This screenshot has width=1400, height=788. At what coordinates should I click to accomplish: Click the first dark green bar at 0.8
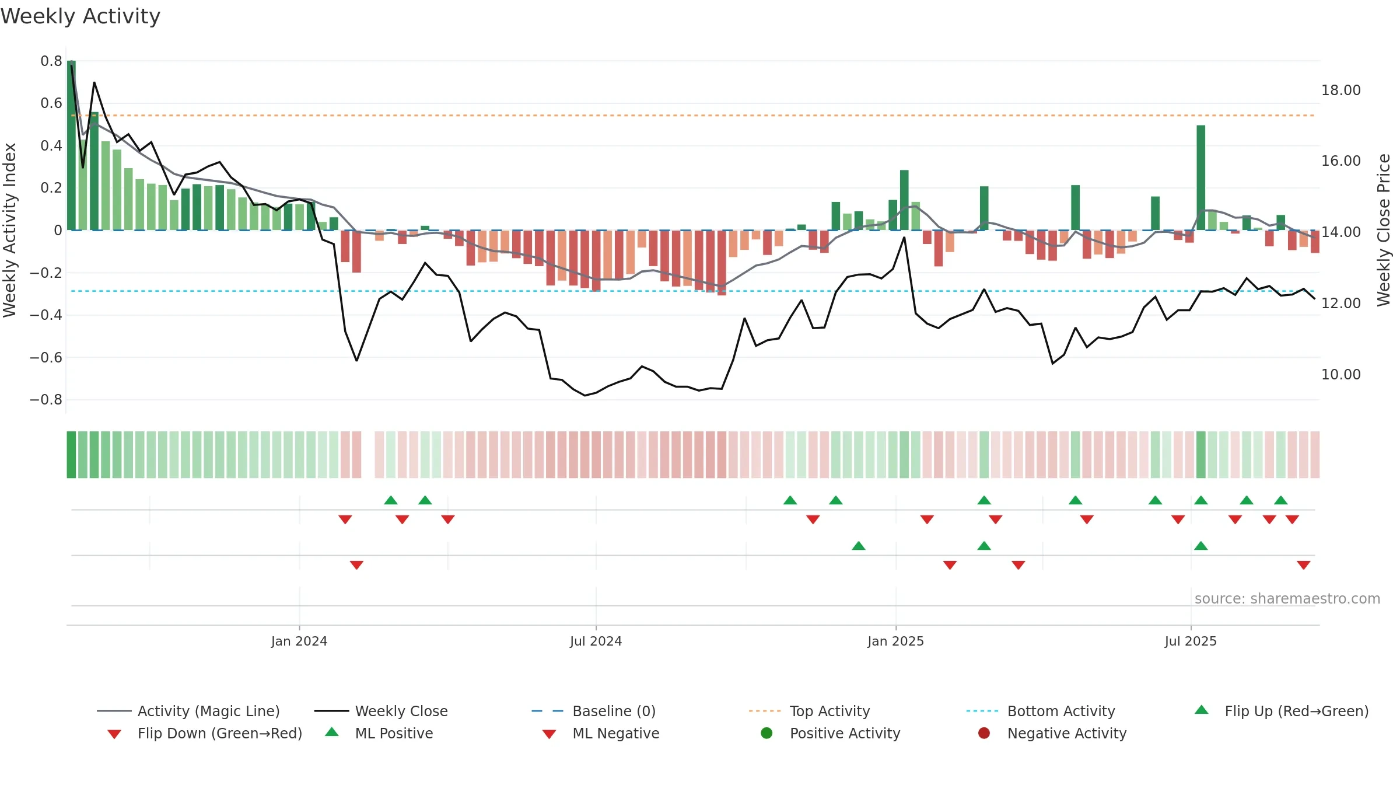tap(71, 145)
